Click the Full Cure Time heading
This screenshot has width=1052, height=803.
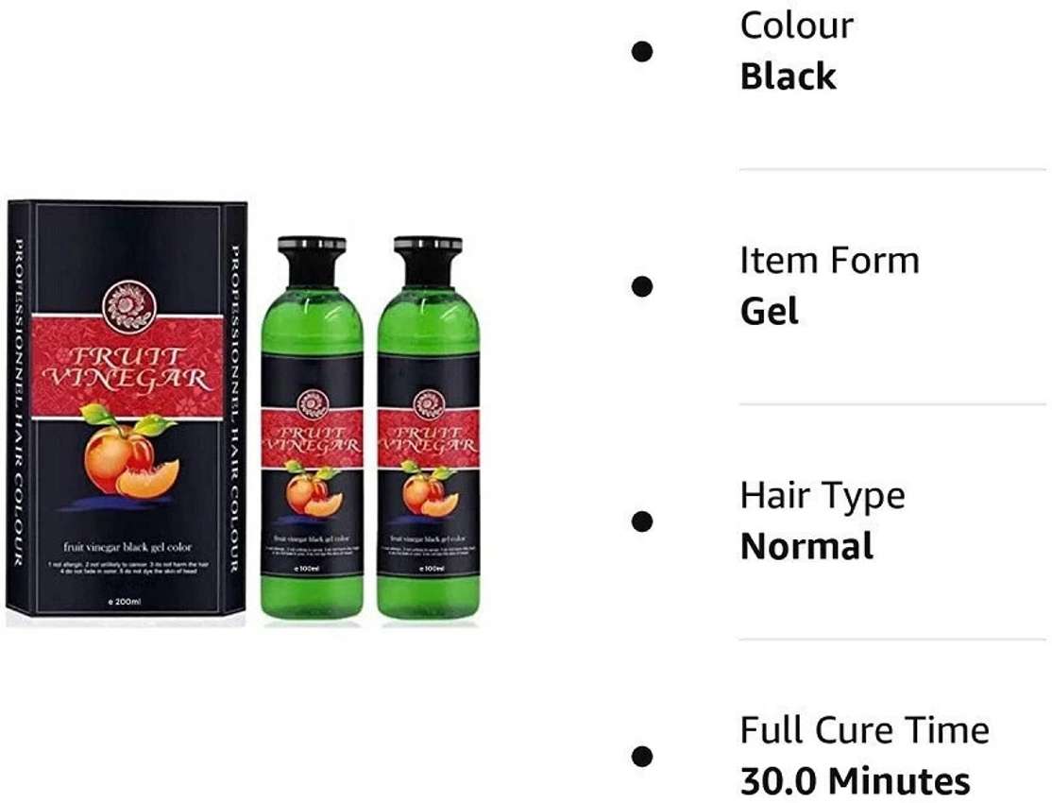tap(865, 730)
